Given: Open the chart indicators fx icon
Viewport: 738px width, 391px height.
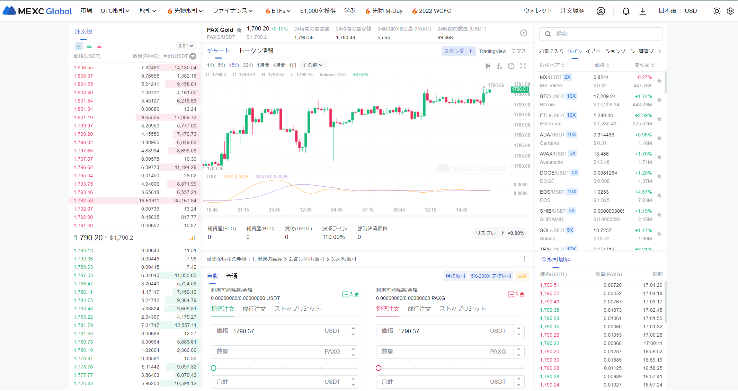Looking at the screenshot, I should pyautogui.click(x=499, y=66).
